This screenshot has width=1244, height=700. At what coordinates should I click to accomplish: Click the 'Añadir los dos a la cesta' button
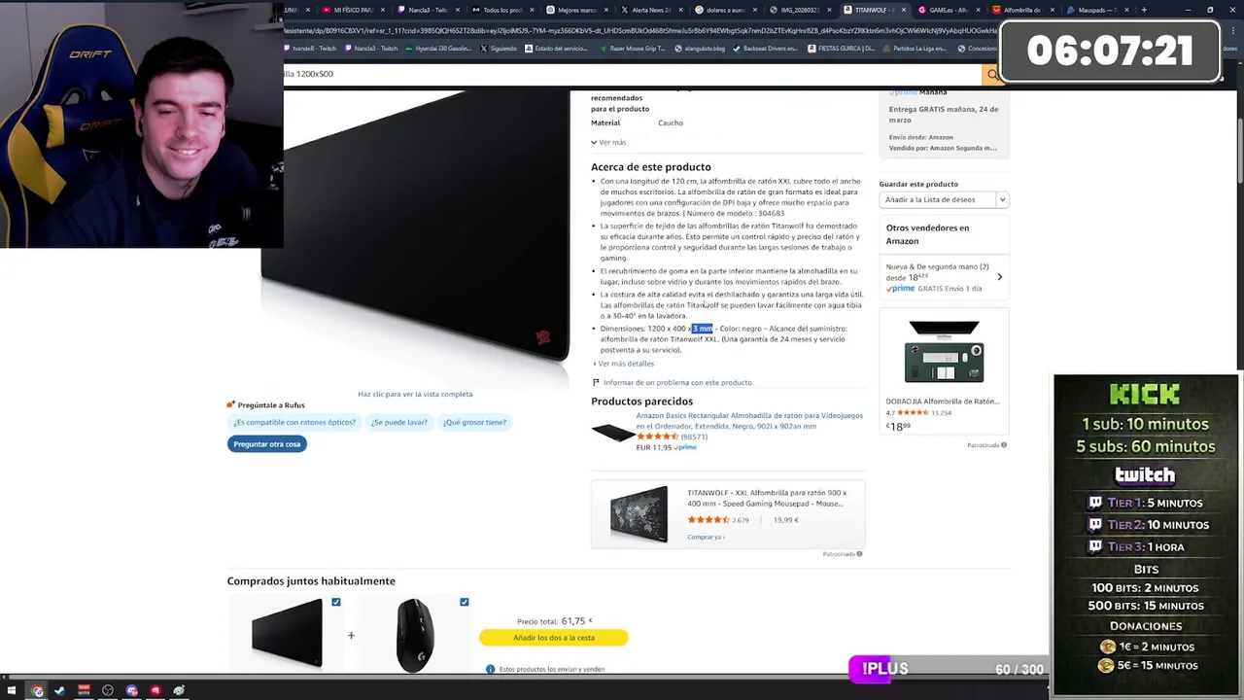pyautogui.click(x=554, y=638)
